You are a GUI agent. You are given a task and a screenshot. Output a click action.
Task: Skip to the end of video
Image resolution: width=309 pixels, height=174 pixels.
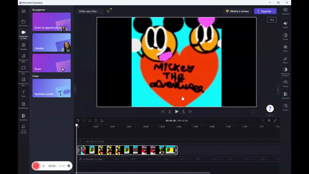190,112
